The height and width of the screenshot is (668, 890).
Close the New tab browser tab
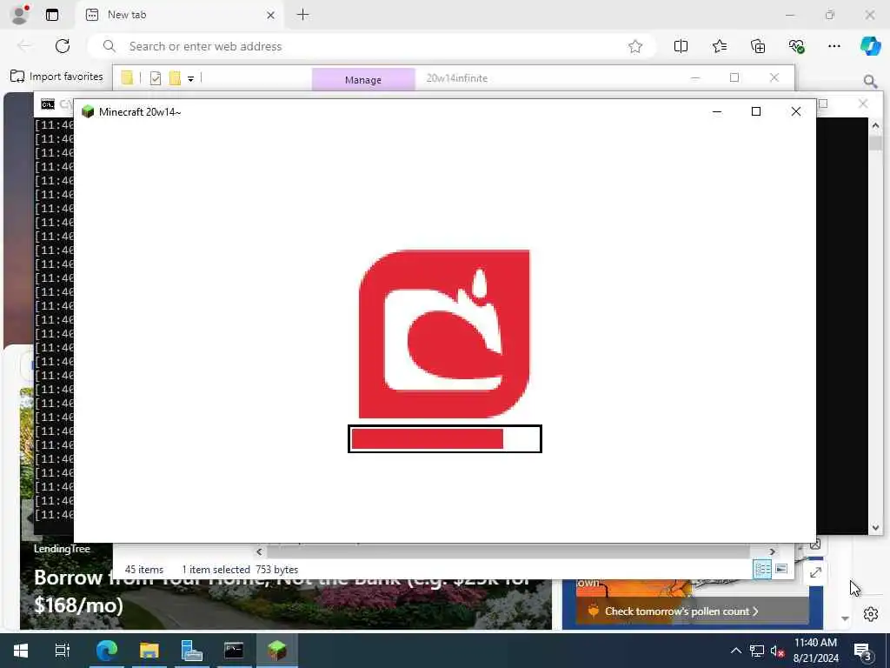pyautogui.click(x=271, y=16)
